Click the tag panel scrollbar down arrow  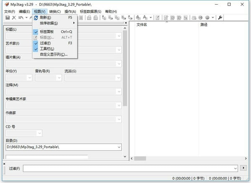click(125, 156)
